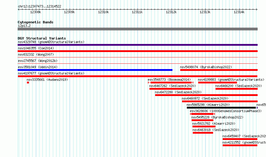
Task: Click the nsv3335661 (Audano2019) label
Action: tap(47, 80)
